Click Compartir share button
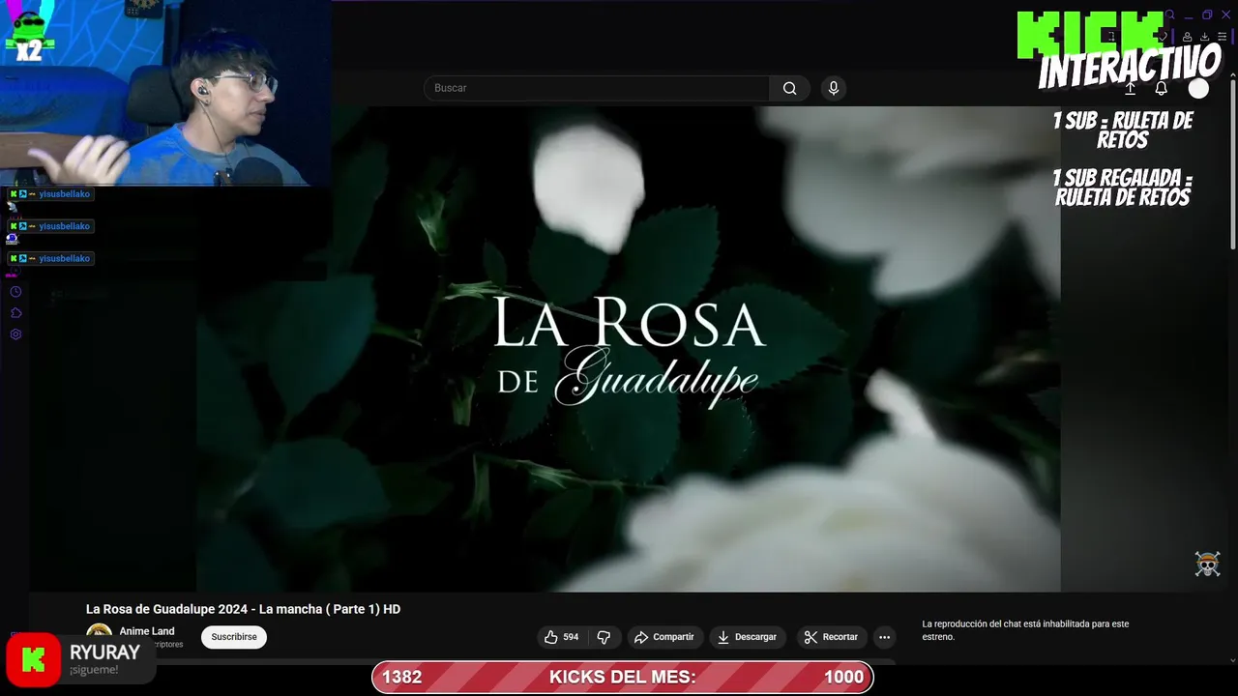The height and width of the screenshot is (696, 1238). click(663, 637)
